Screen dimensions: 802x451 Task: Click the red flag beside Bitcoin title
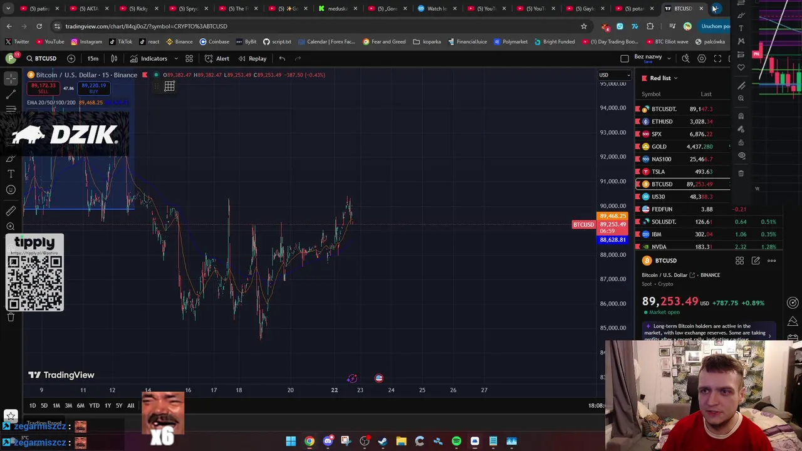coord(145,75)
